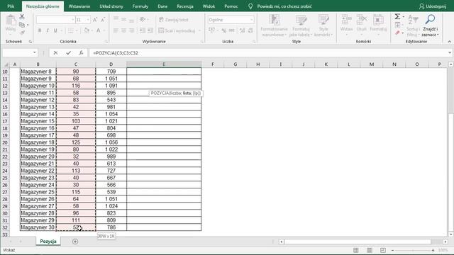
Task: Click cell with value 125
Action: coord(76,142)
